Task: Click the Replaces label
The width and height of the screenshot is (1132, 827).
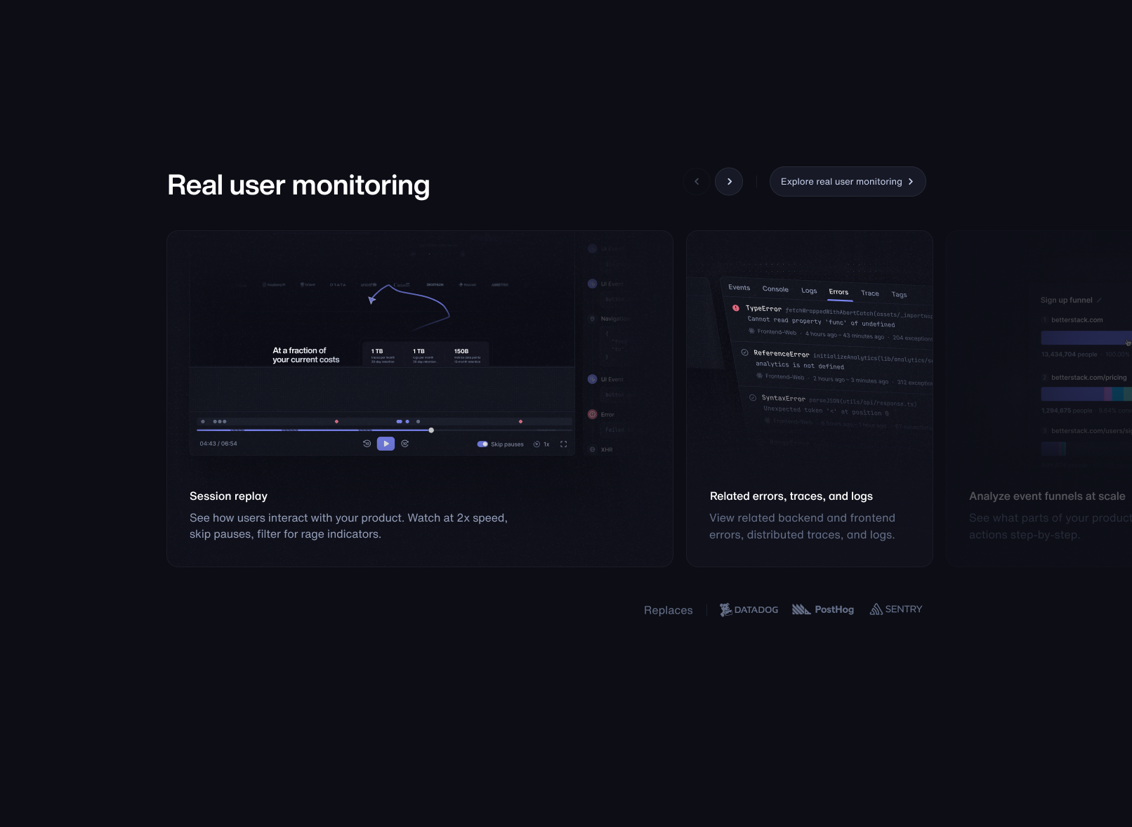Action: coord(669,610)
